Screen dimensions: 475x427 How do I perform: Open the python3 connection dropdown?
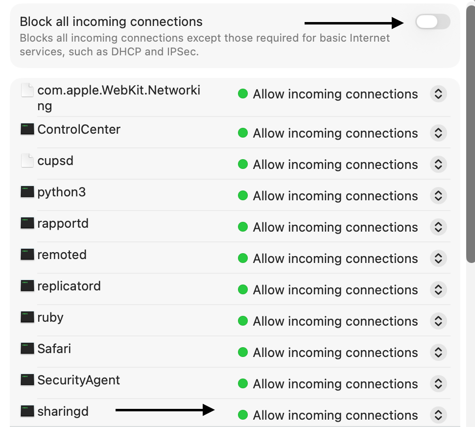(x=438, y=196)
